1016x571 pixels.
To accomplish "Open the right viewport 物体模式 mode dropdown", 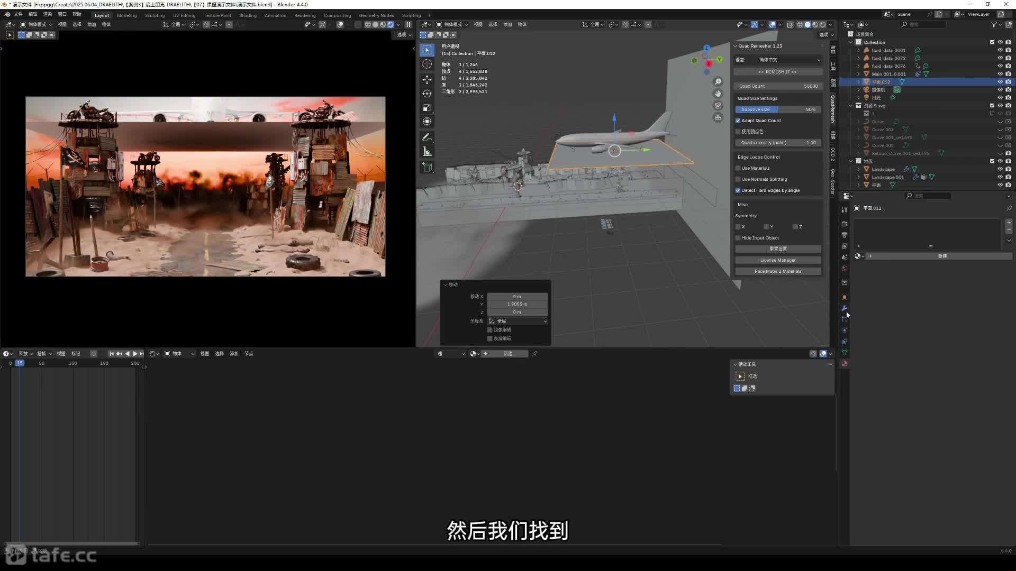I will [452, 24].
